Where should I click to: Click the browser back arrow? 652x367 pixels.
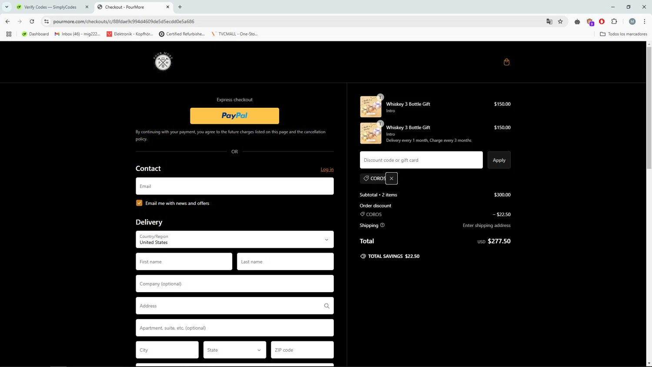click(7, 21)
